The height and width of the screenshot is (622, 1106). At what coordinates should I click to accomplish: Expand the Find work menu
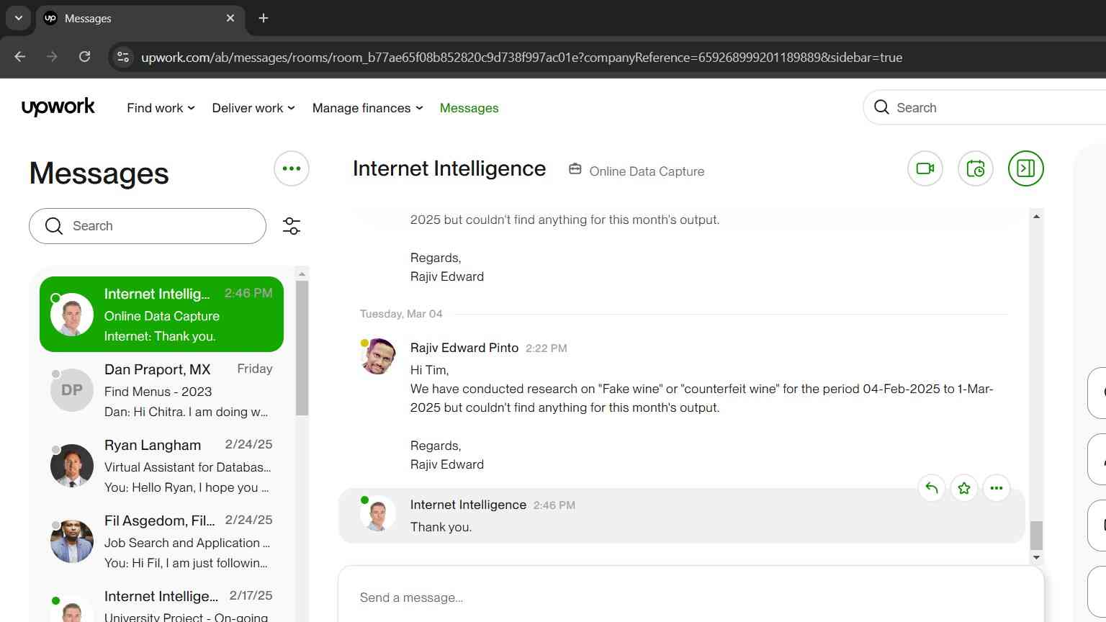tap(161, 108)
